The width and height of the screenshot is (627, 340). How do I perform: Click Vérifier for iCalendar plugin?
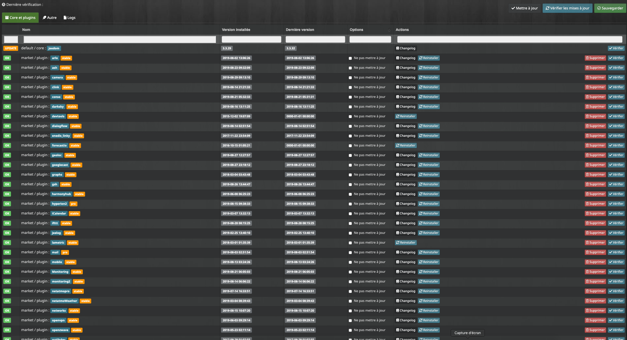click(616, 213)
